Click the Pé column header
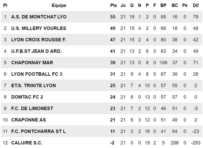This screenshot has height=148, width=203. [185, 5]
